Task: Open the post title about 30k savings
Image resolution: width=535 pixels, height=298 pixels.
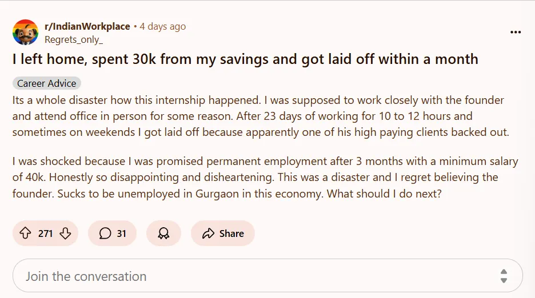Action: point(245,59)
